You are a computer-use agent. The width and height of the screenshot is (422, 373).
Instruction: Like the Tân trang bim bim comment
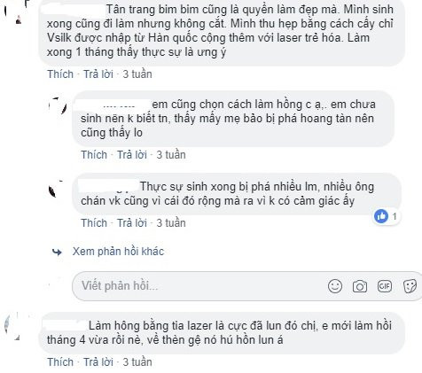coord(60,74)
